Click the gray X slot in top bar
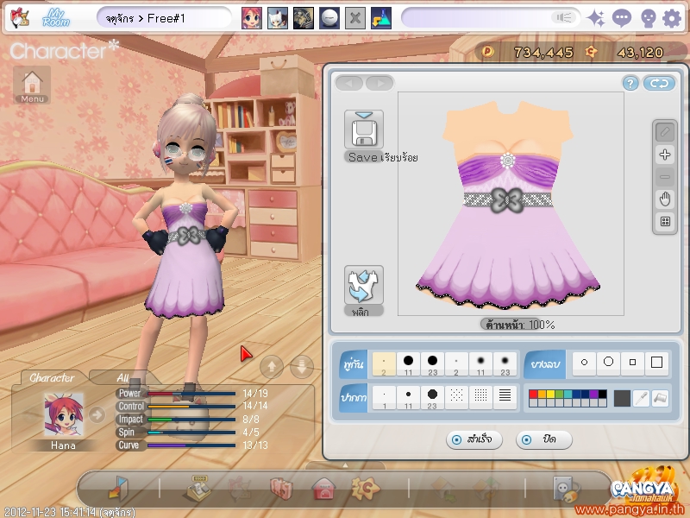Screen dimensions: 690x518 point(355,18)
